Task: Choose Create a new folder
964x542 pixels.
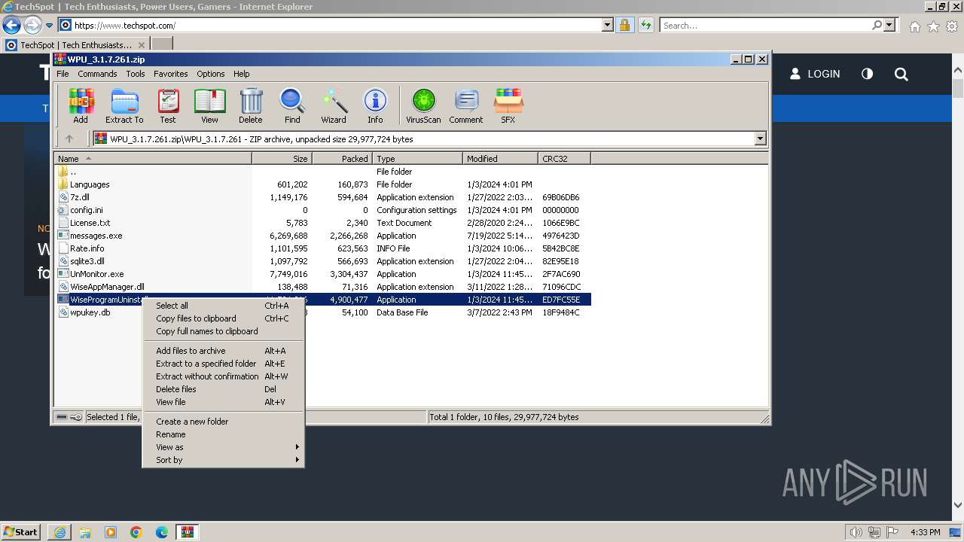Action: pos(223,422)
